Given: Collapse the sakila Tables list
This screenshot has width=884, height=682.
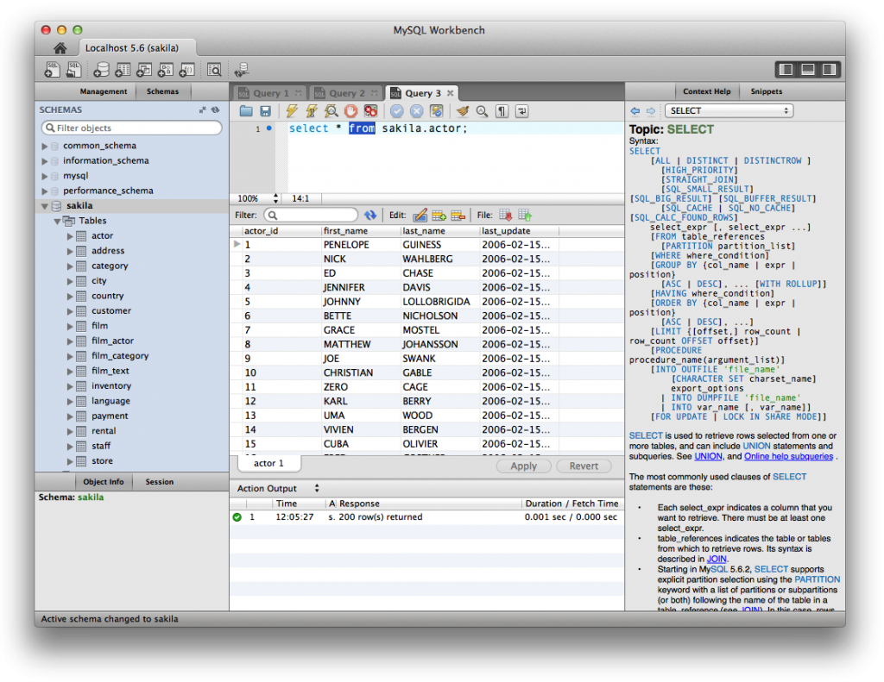Looking at the screenshot, I should pos(57,220).
